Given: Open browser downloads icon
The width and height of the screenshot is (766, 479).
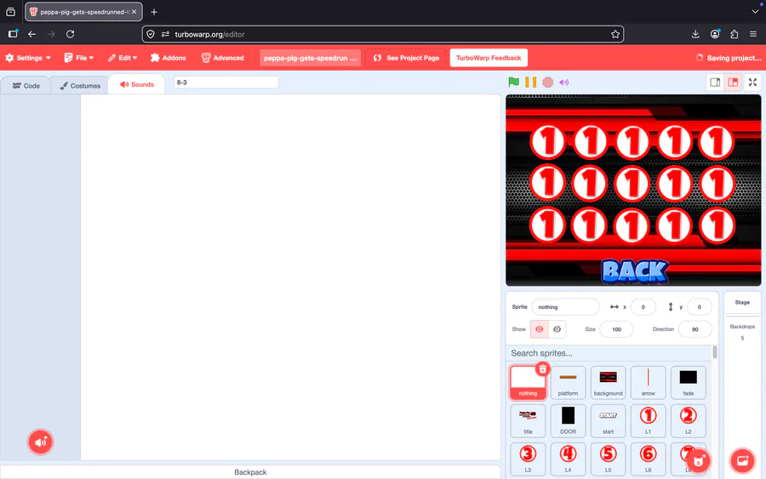Looking at the screenshot, I should tap(695, 34).
